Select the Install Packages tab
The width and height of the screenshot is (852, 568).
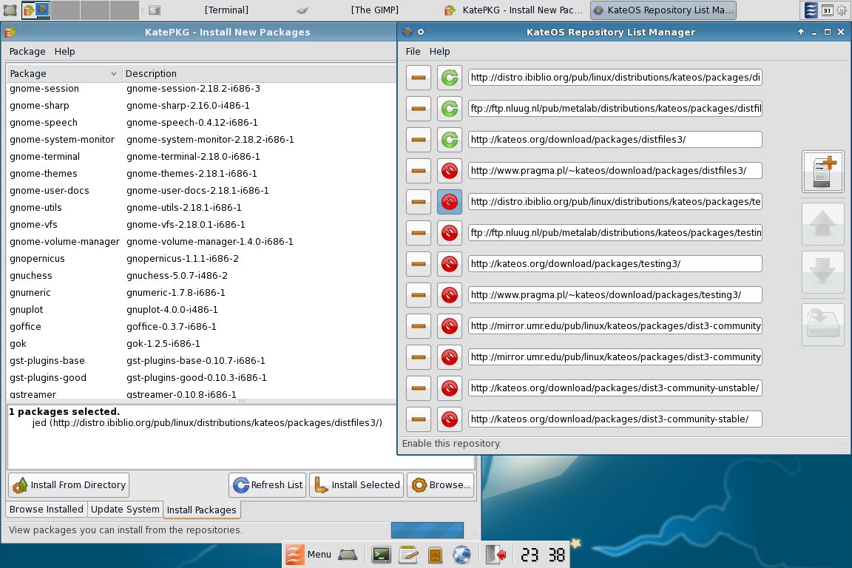(202, 510)
